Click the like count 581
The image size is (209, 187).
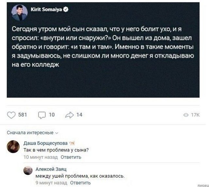coord(22,115)
